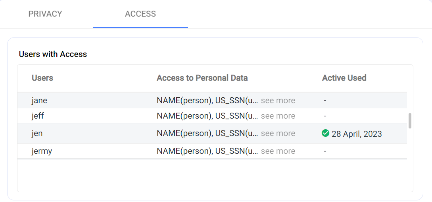Select the ACCESS tab

coord(140,14)
